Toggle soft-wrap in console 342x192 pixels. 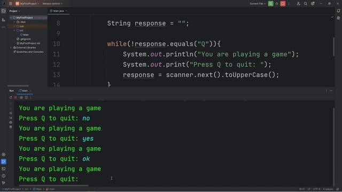tap(11, 113)
